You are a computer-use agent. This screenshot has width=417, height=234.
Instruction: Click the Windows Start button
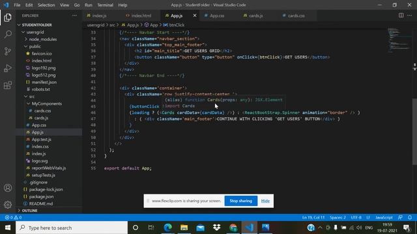[8, 227]
